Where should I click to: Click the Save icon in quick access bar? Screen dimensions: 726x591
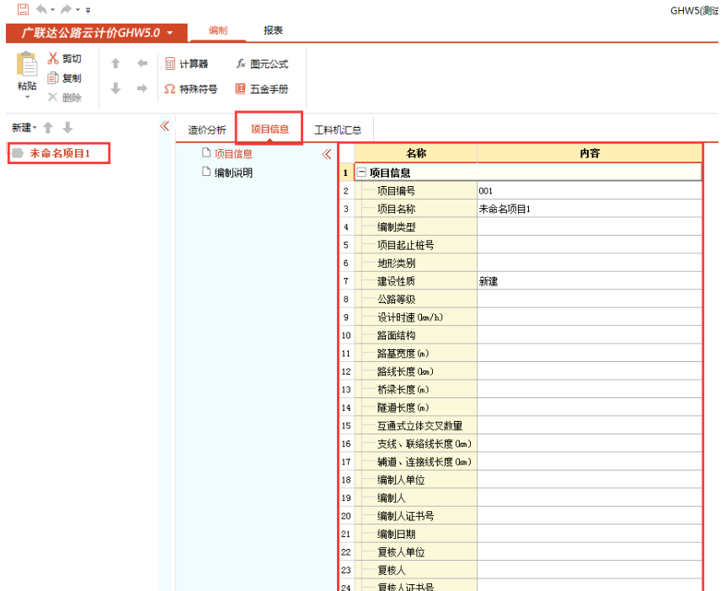[23, 9]
